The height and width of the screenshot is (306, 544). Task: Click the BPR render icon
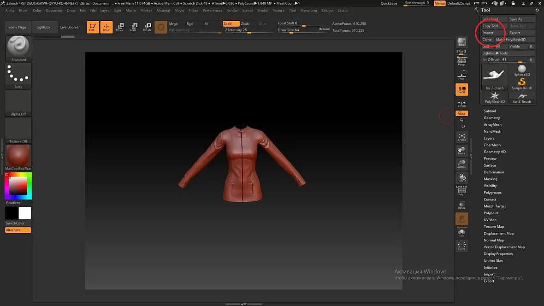coord(461,43)
